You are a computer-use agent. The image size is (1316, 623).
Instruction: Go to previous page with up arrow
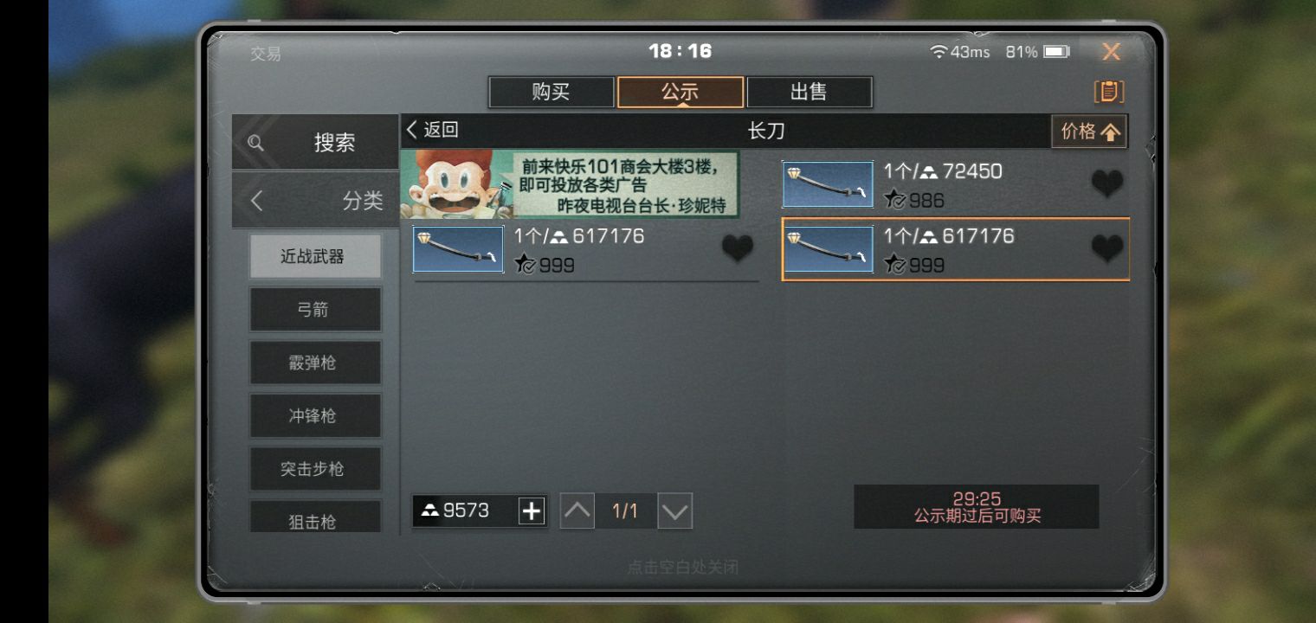point(577,511)
